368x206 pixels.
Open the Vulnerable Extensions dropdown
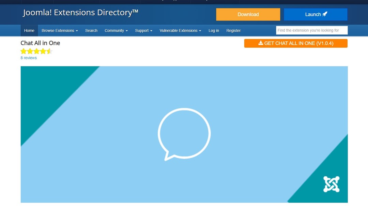pyautogui.click(x=180, y=31)
